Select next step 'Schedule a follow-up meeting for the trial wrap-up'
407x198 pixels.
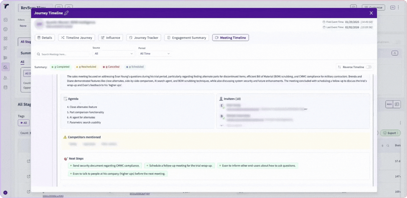point(179,166)
